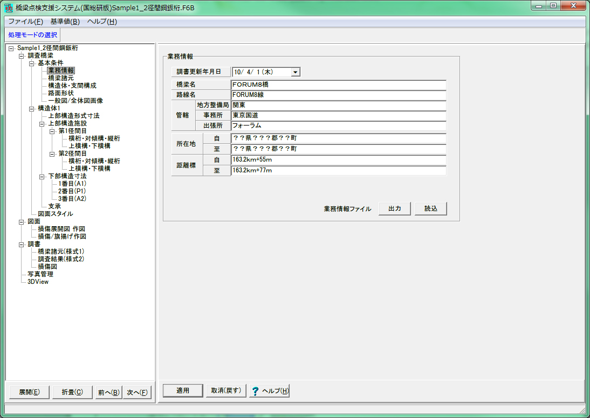Collapse the 上部構造施設 tree node

tap(42, 124)
